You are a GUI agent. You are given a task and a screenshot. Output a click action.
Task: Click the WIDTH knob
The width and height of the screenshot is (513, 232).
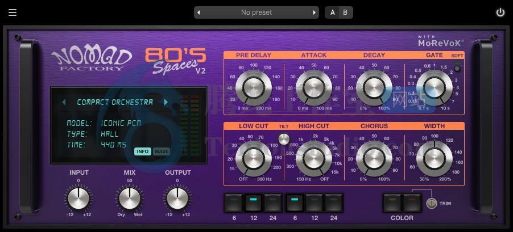click(435, 159)
